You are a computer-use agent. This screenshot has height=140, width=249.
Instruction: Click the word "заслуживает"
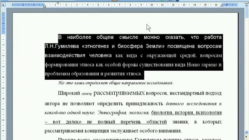124,131
